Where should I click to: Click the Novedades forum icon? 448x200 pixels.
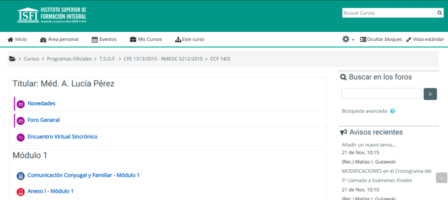(x=20, y=104)
